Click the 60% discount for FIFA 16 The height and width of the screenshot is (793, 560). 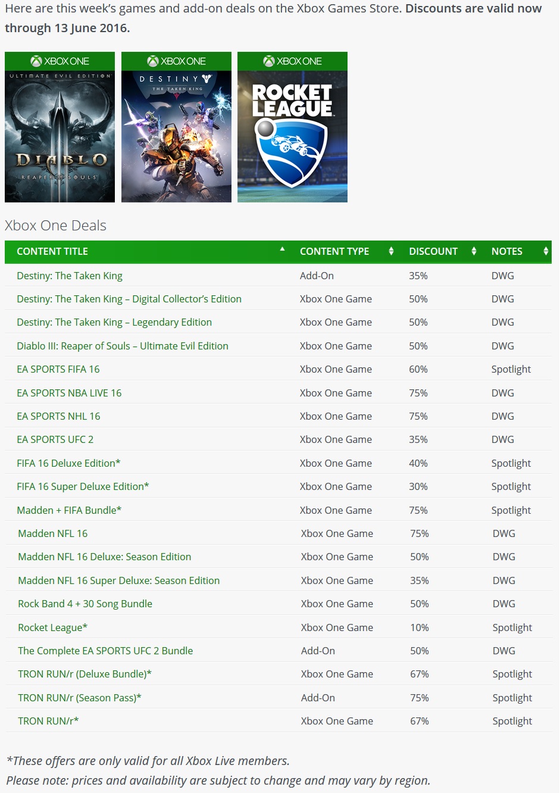coord(418,369)
